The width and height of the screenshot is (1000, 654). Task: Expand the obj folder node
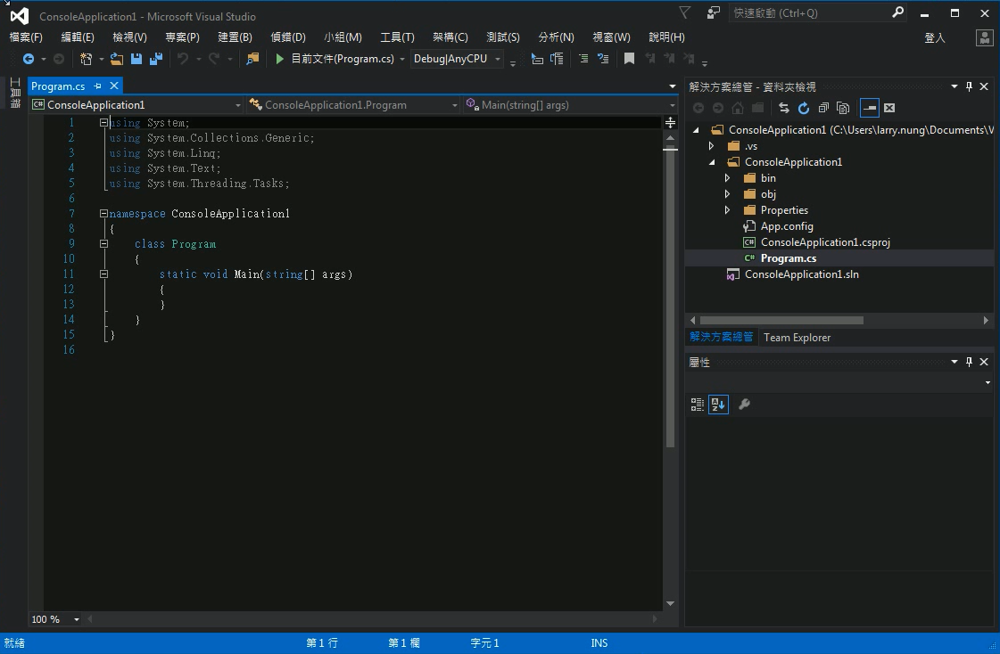coord(727,193)
